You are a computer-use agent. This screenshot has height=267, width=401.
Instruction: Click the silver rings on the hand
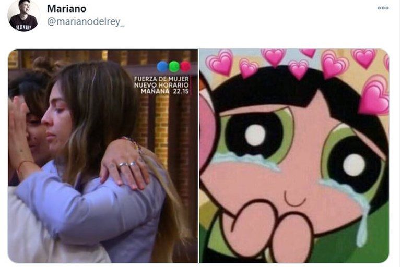(x=127, y=164)
